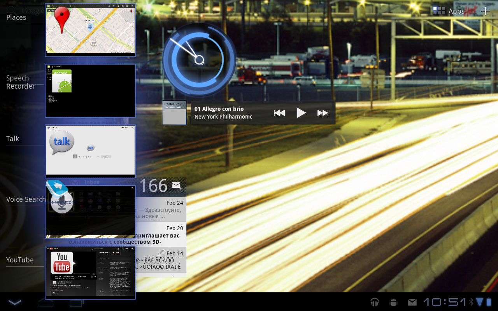Tap the Talk speech bubble icon

click(x=62, y=142)
